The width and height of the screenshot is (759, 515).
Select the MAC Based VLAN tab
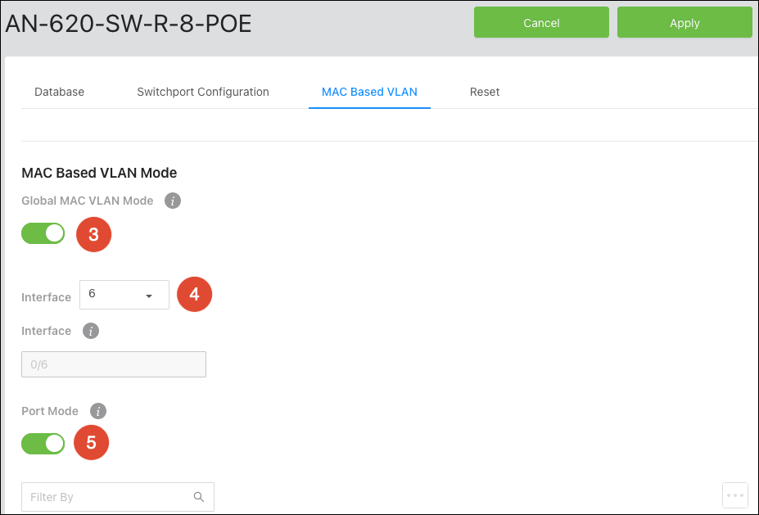point(369,92)
